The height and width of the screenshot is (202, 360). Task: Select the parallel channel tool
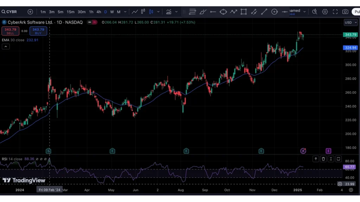point(254,12)
